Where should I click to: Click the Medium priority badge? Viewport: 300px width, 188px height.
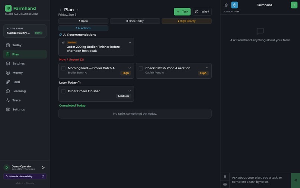click(x=124, y=96)
